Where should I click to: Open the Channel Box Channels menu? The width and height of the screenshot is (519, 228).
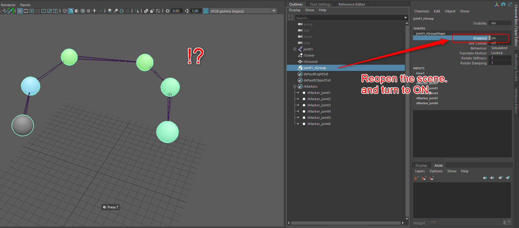point(421,11)
